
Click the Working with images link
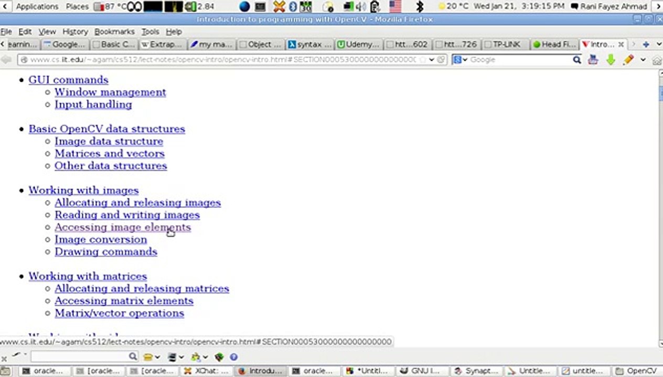pyautogui.click(x=83, y=190)
